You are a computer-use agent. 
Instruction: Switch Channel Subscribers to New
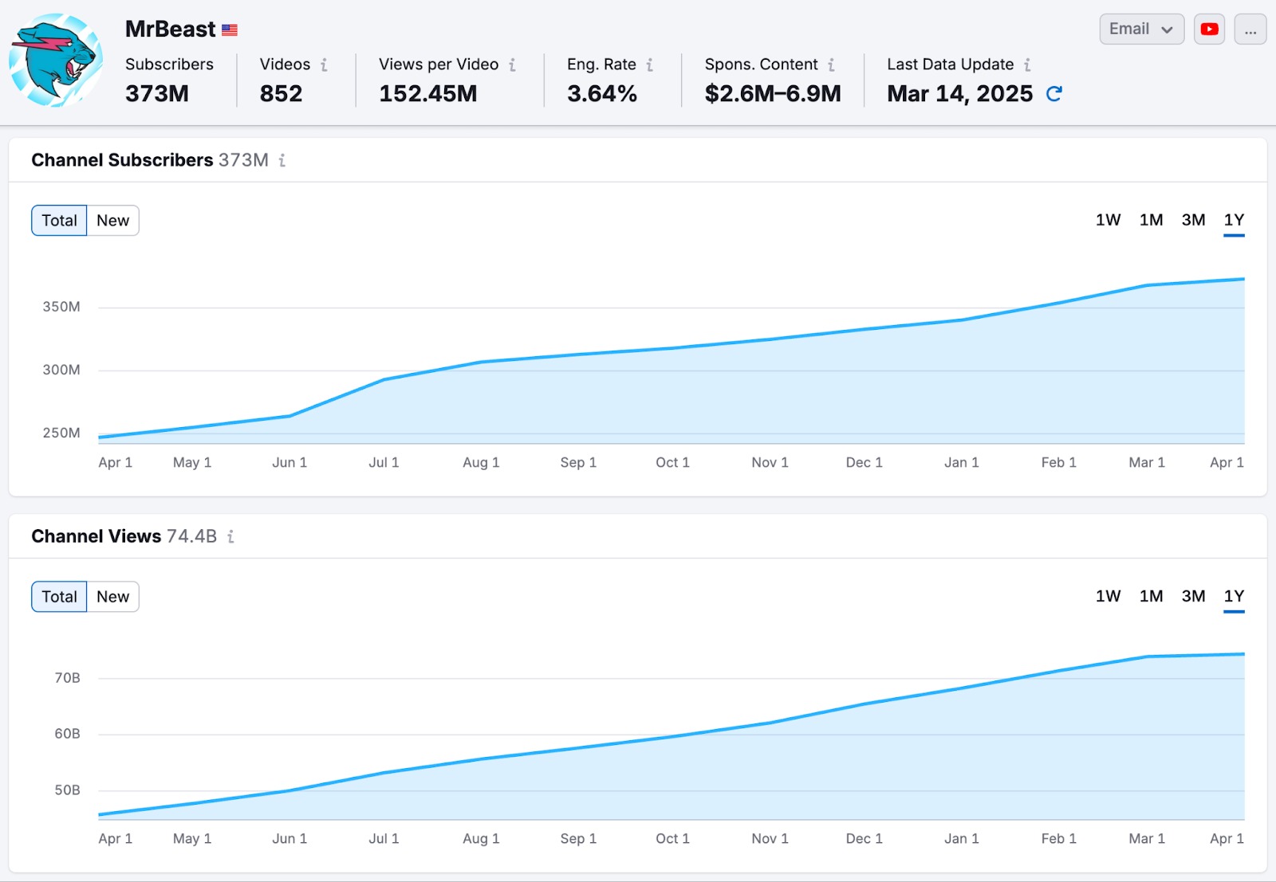tap(113, 221)
